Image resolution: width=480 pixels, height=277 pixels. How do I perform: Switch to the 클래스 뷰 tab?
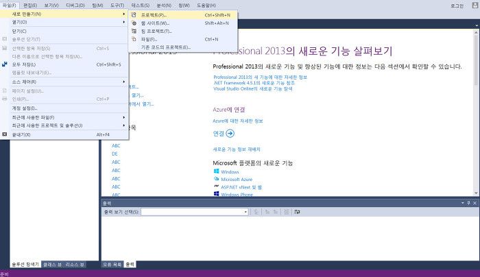pos(52,265)
